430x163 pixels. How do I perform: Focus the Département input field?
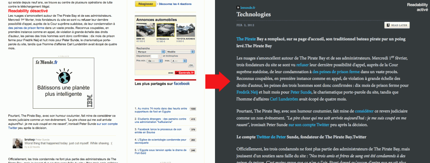155,56
